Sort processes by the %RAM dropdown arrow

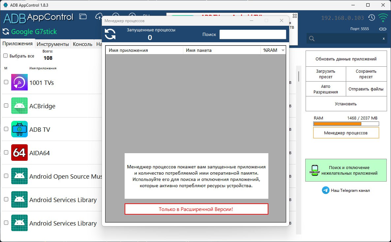coord(283,51)
